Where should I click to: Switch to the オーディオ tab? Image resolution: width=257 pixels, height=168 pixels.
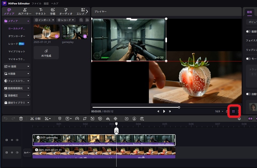tap(66, 12)
